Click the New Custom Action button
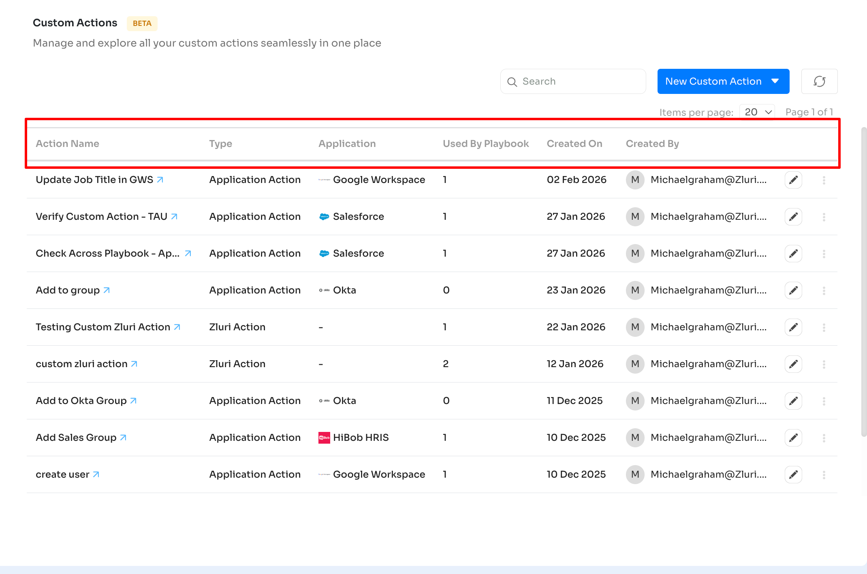Image resolution: width=867 pixels, height=574 pixels. [713, 81]
